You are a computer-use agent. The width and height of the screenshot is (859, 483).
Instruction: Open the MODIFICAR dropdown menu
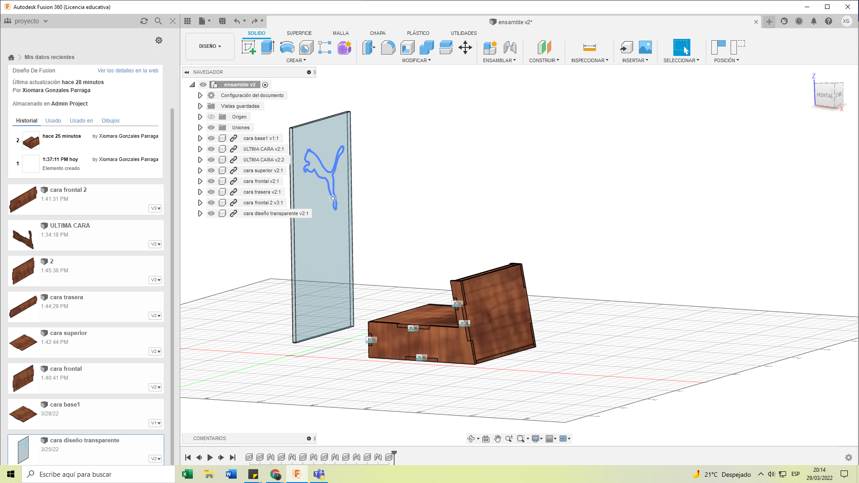coord(416,60)
